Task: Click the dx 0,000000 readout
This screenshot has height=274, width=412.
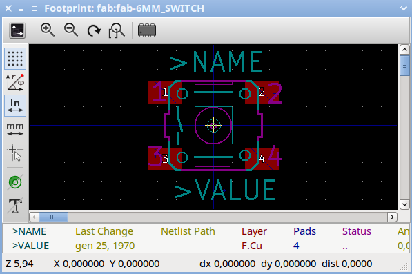Action: (227, 264)
